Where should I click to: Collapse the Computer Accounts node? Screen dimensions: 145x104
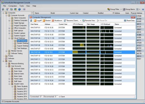6,16
